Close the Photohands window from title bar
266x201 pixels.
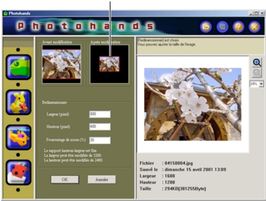point(262,13)
